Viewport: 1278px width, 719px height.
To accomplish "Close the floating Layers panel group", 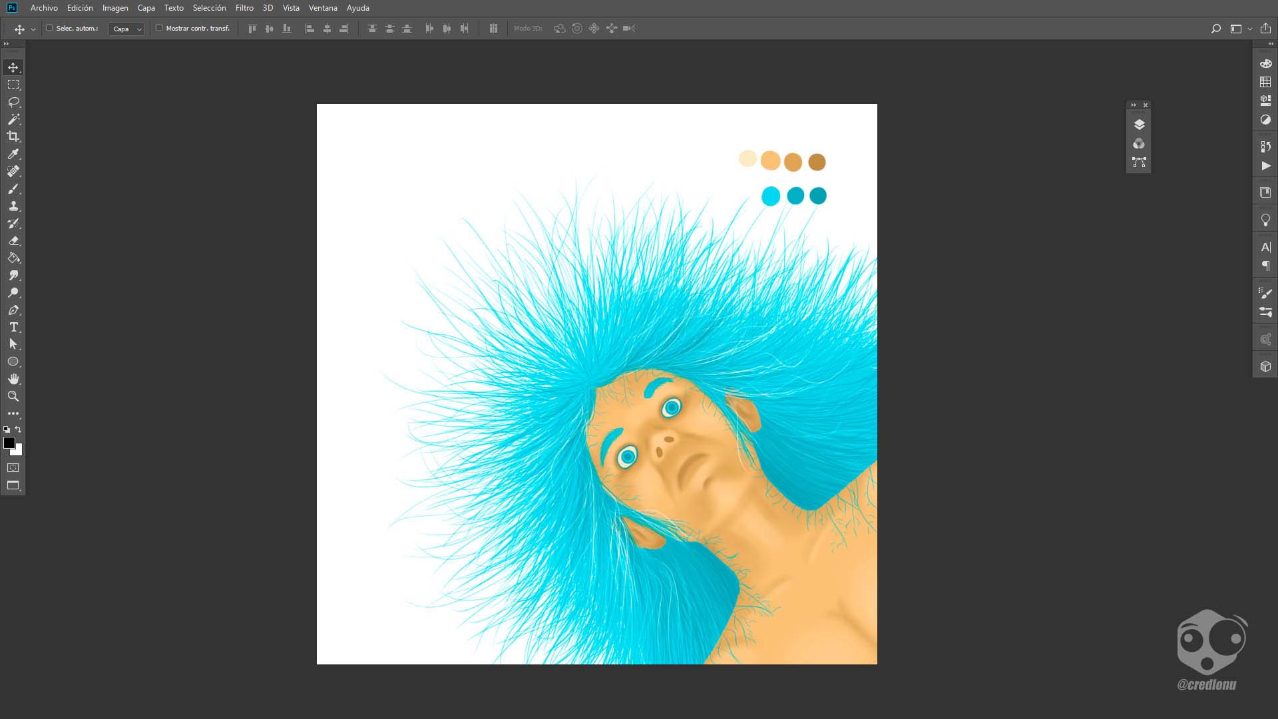I will [x=1146, y=105].
